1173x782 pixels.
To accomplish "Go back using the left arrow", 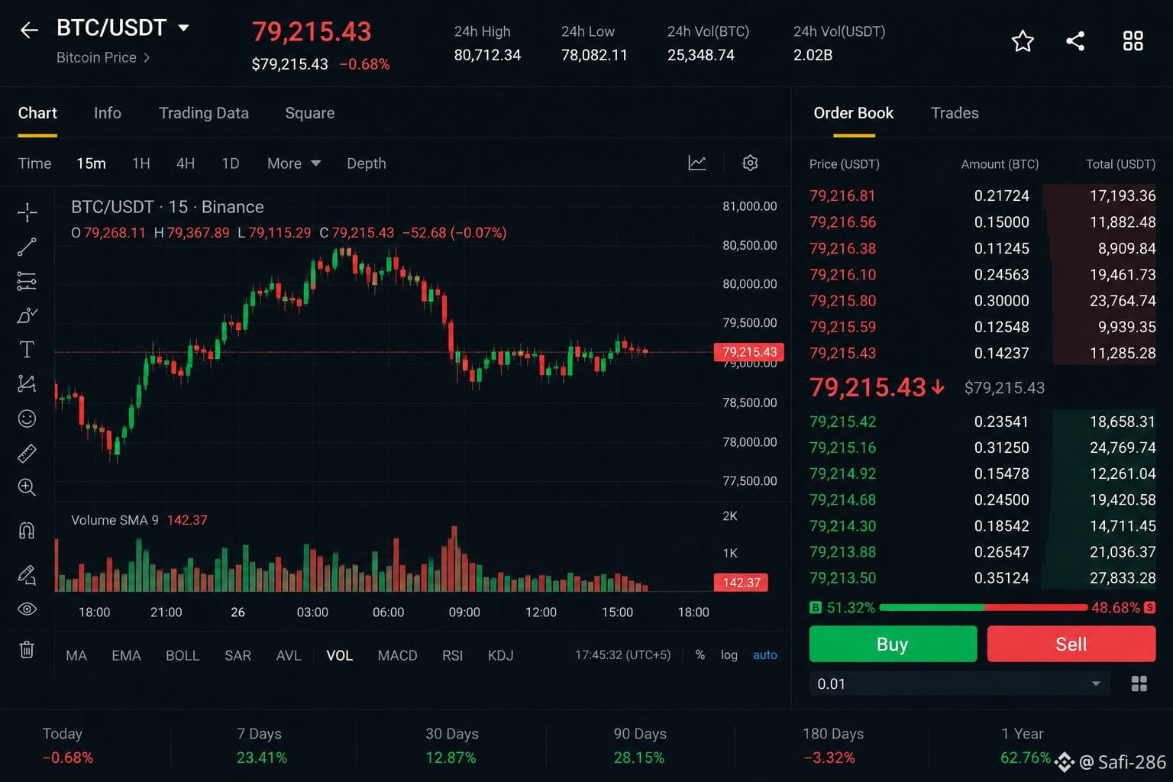I will point(29,30).
